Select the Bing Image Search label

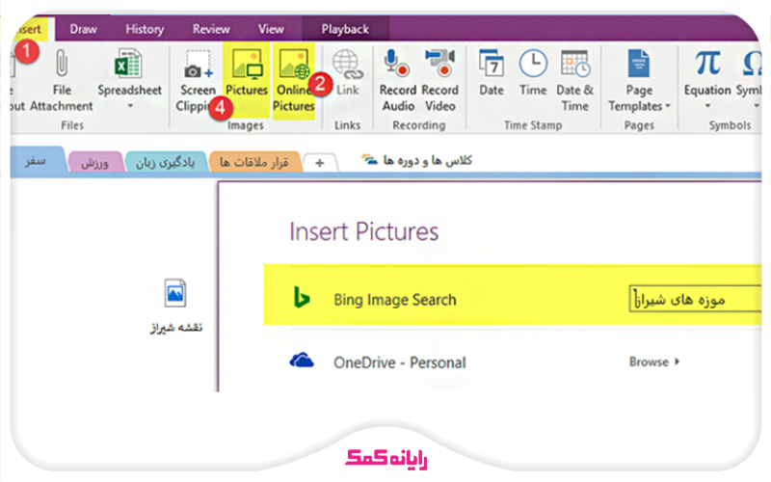point(395,300)
